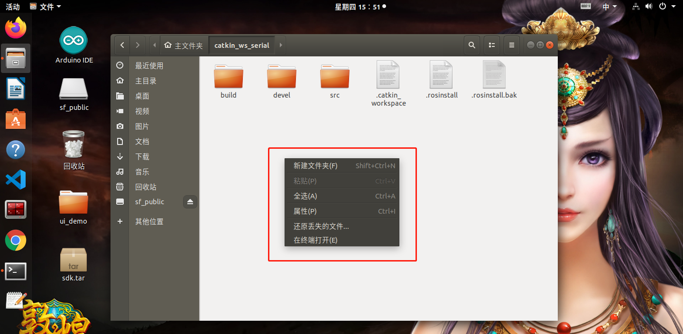Click the path bar left scroll arrow
The width and height of the screenshot is (683, 334).
click(155, 45)
